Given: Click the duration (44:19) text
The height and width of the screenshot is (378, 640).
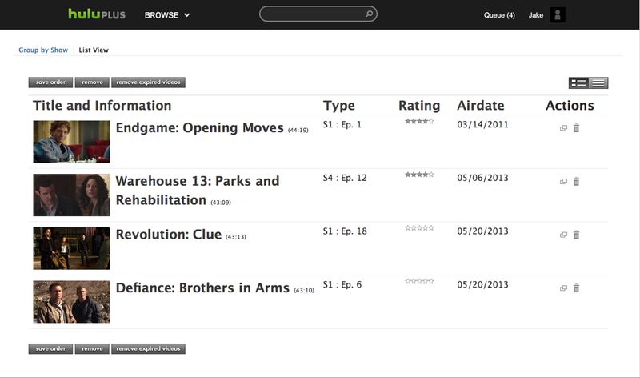Looking at the screenshot, I should tap(298, 131).
